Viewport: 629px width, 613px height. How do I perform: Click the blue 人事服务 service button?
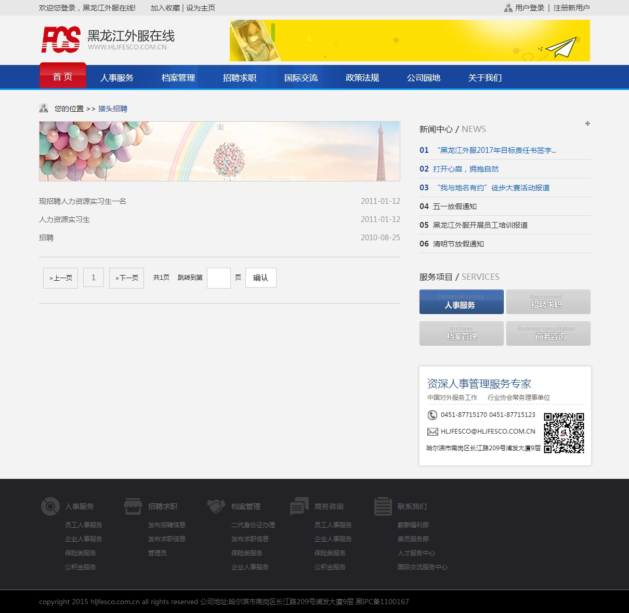[x=461, y=302]
